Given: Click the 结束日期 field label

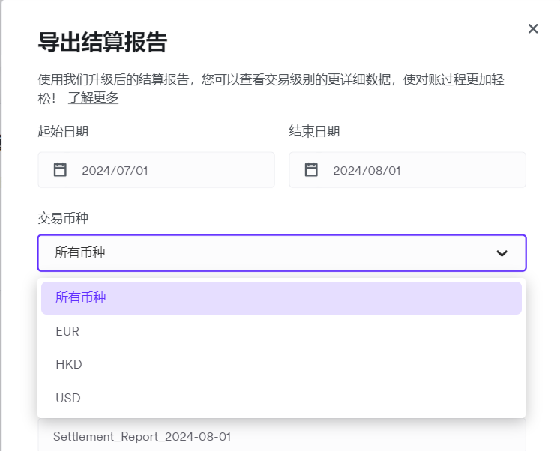Looking at the screenshot, I should 314,131.
